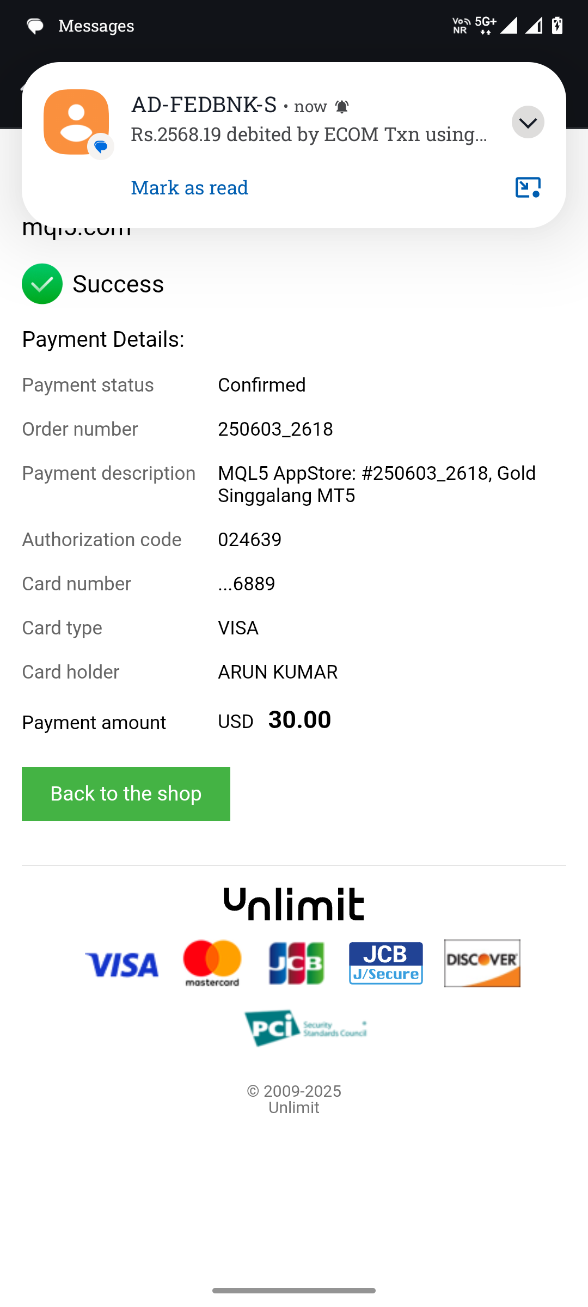The height and width of the screenshot is (1307, 588).
Task: Tap the VISA logo in footer
Action: coord(122,964)
